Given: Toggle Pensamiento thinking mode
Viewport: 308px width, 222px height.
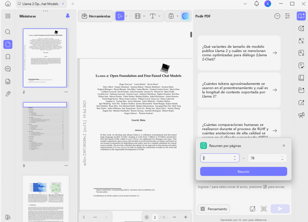Looking at the screenshot, I should point(214,209).
